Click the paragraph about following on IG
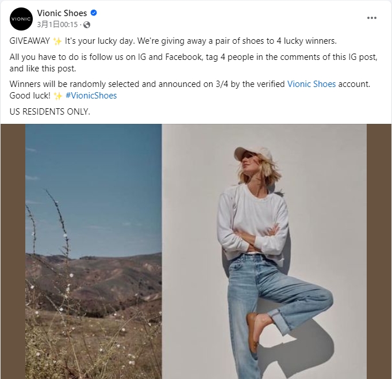 point(193,63)
